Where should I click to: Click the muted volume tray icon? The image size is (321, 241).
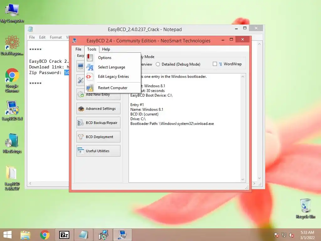(292, 235)
